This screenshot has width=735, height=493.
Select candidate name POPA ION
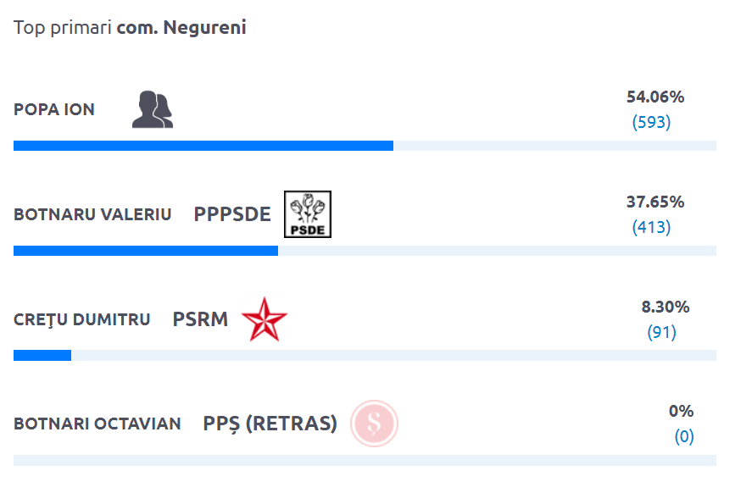pos(54,109)
